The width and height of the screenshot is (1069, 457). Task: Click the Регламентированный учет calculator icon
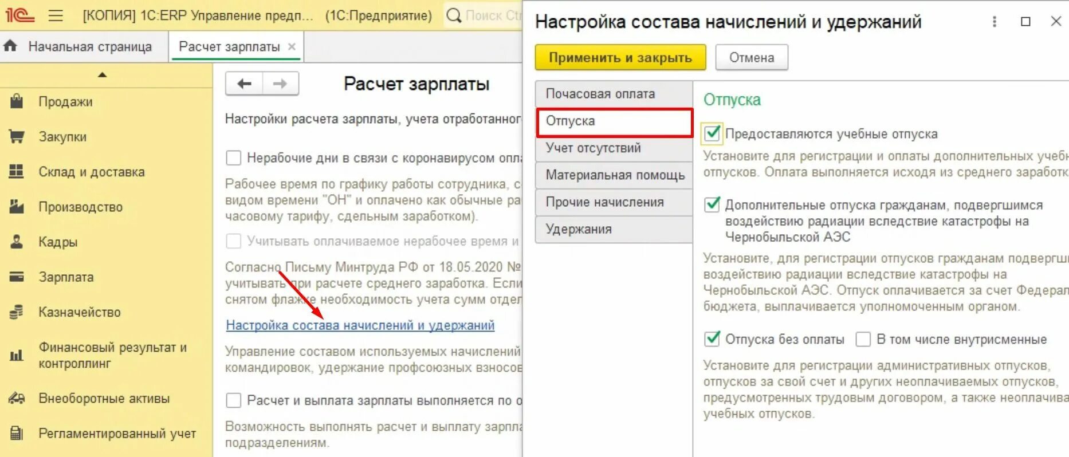tap(17, 433)
